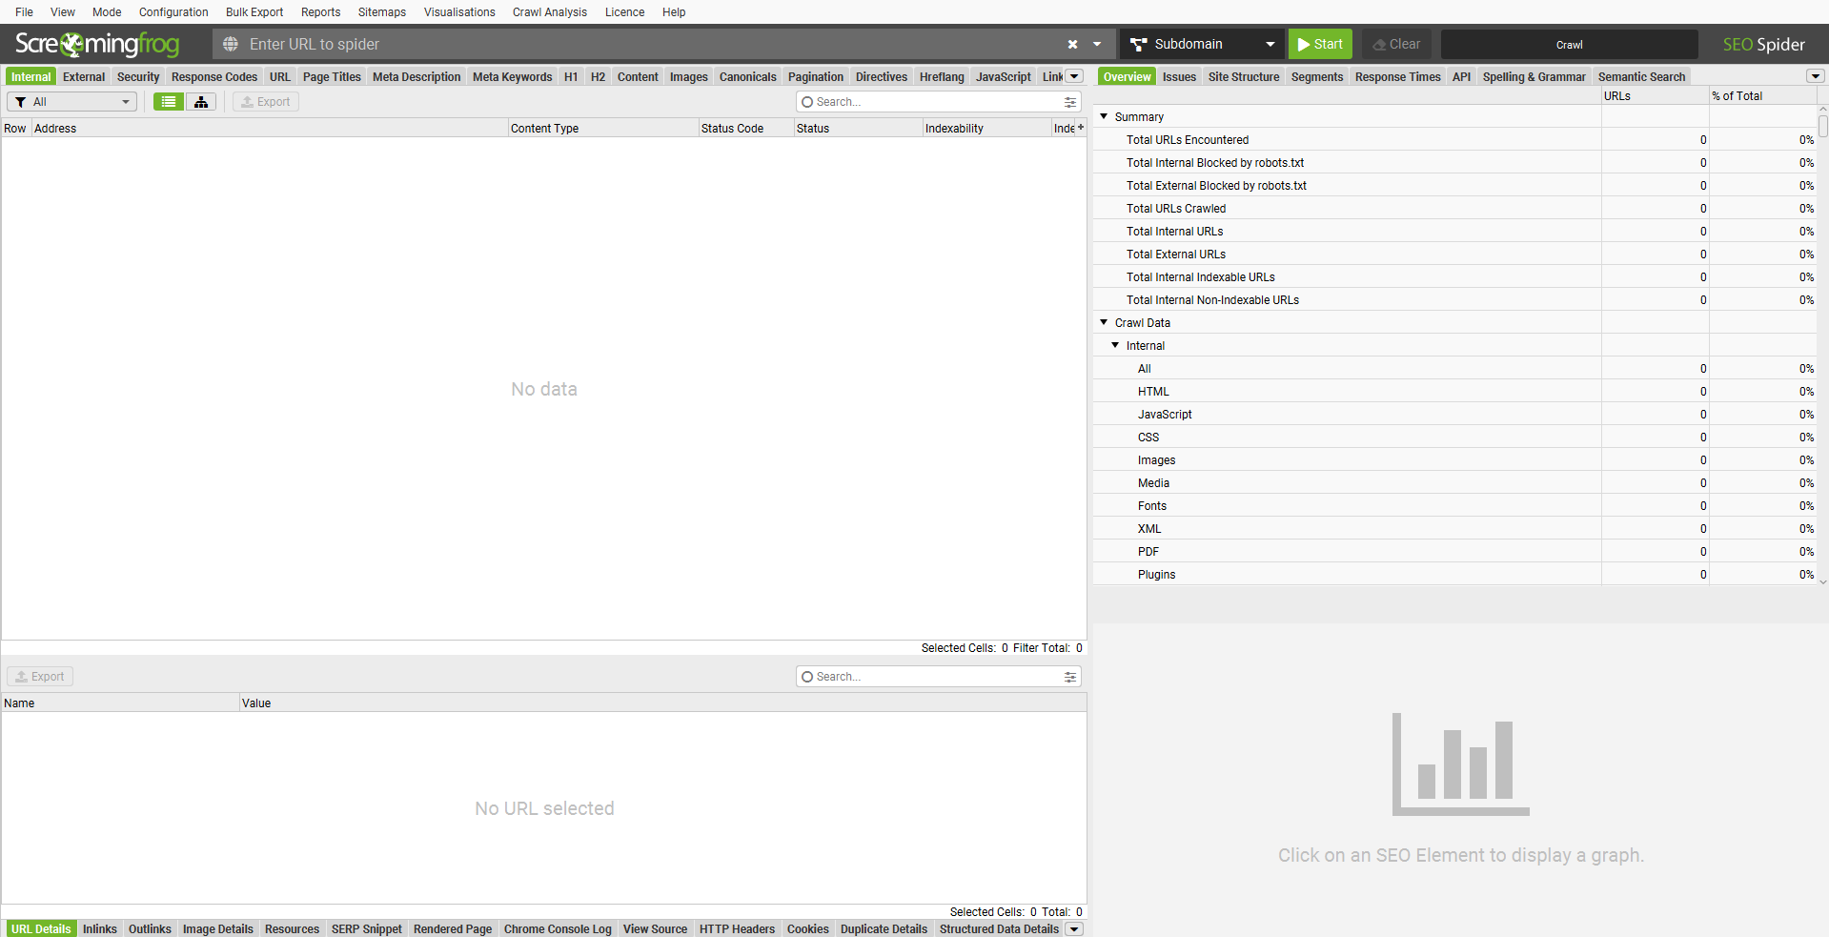Open the Issues tab in right panel

pos(1179,77)
